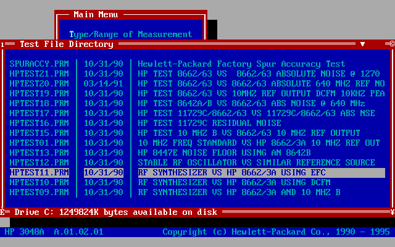Click description containing ABSOLUTE 640 MHZ REF
The width and height of the screenshot is (395, 247).
point(261,83)
